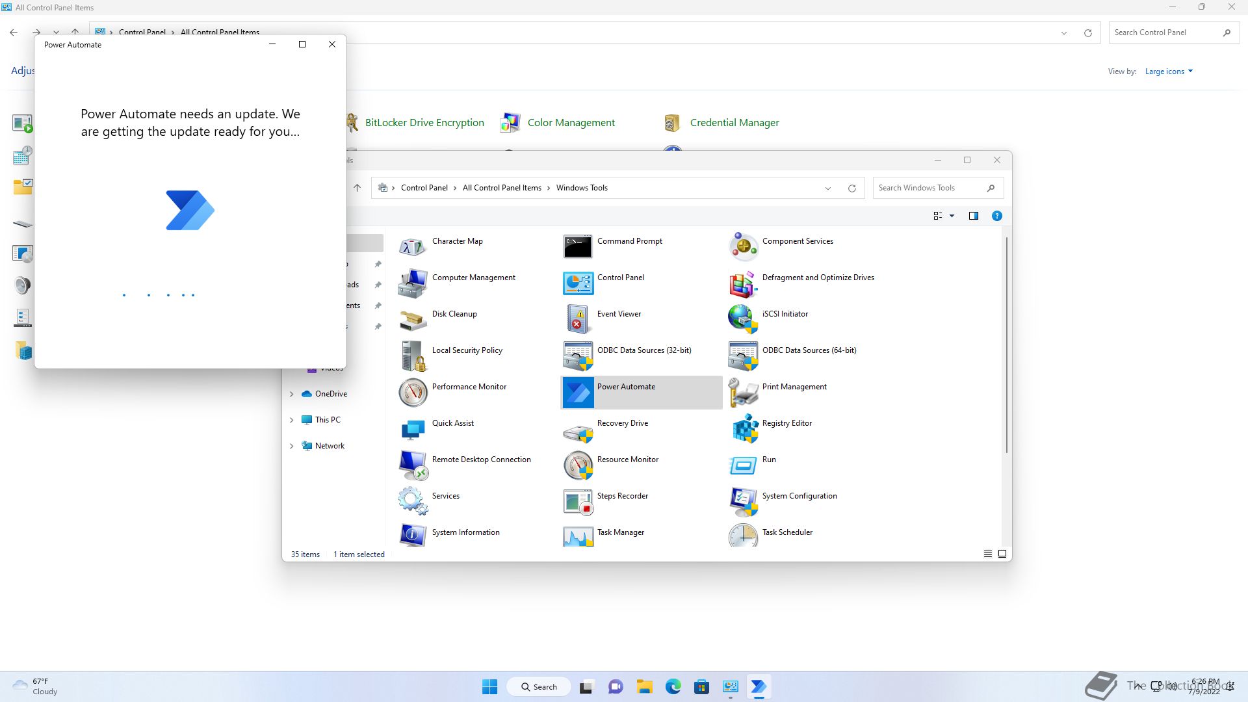Open Microsoft Edge from taskbar
Screen dimensions: 1248x702
click(673, 686)
